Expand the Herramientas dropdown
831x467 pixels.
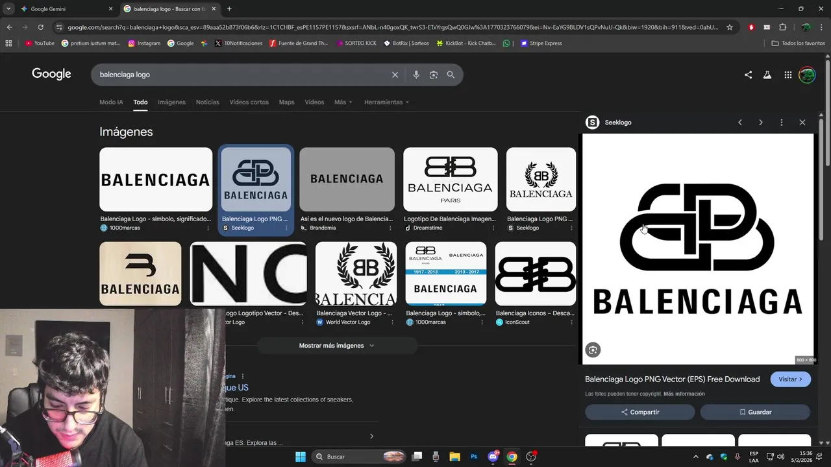click(386, 102)
